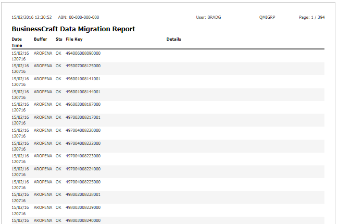338x224 pixels.
Task: Select file key 494006008090000
Action: (83, 53)
